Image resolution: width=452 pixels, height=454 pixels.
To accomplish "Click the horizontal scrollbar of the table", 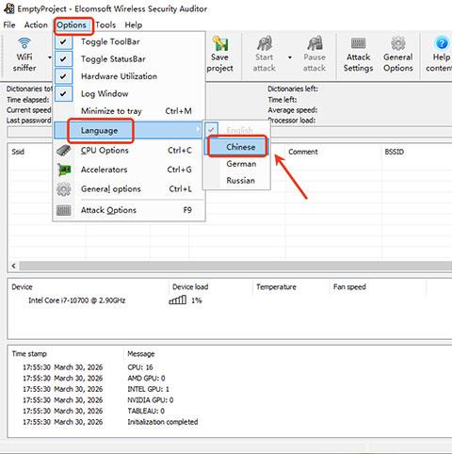I will [x=235, y=266].
